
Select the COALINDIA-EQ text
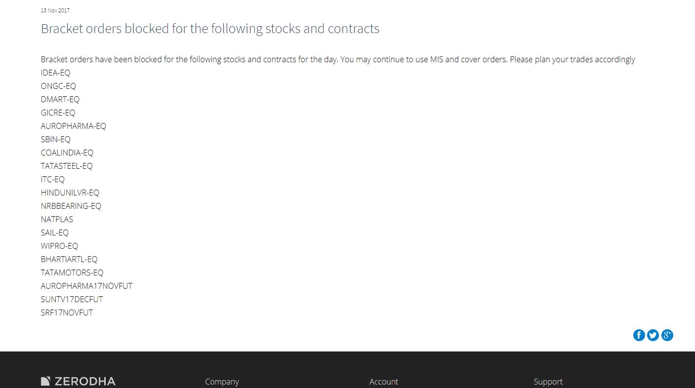(67, 153)
